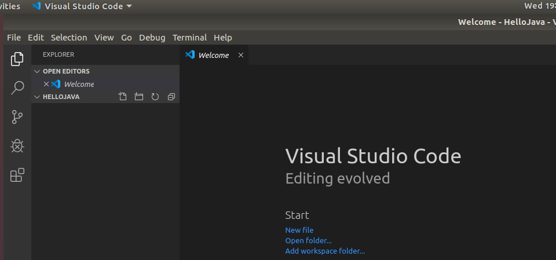
Task: Click the Start section heading
Action: (x=297, y=215)
